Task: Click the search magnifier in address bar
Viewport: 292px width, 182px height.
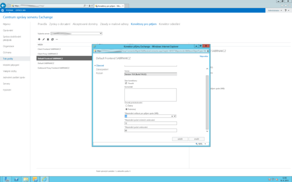Action: pos(84,6)
